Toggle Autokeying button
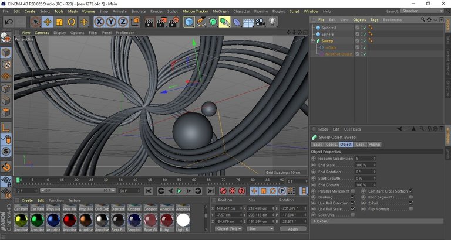This screenshot has height=240, width=451. pos(233,191)
